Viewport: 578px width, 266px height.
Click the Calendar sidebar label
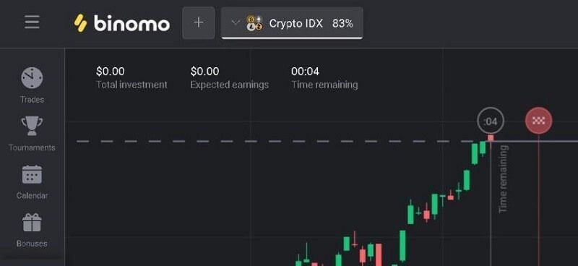click(x=32, y=196)
